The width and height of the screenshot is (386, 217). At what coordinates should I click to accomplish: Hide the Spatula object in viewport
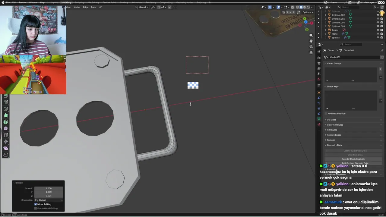378,37
